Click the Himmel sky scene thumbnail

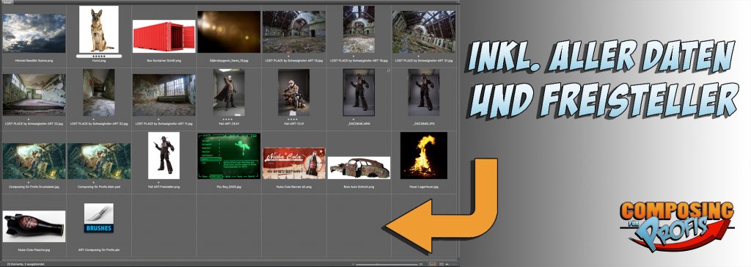tap(34, 33)
